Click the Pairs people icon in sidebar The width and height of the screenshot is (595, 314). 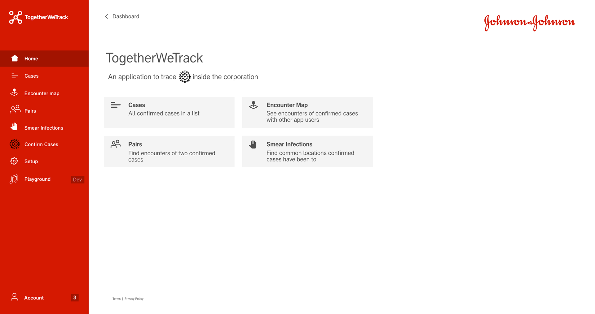point(15,110)
